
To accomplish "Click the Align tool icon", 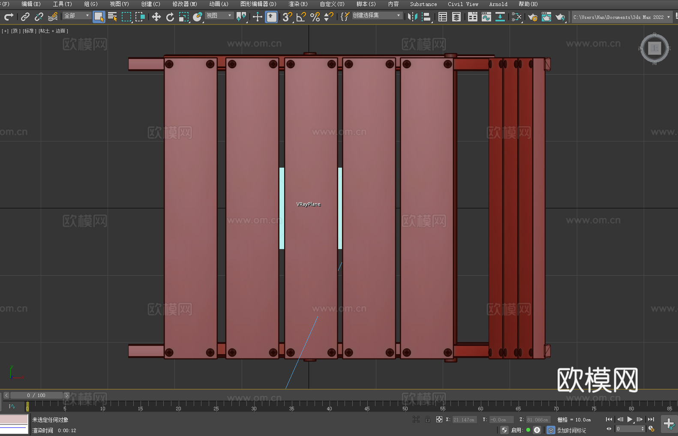I will click(426, 17).
